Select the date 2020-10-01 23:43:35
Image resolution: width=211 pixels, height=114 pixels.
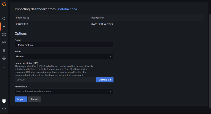102,24
